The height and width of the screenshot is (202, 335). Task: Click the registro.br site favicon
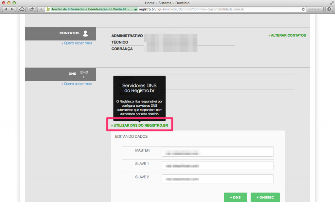coord(48,9)
